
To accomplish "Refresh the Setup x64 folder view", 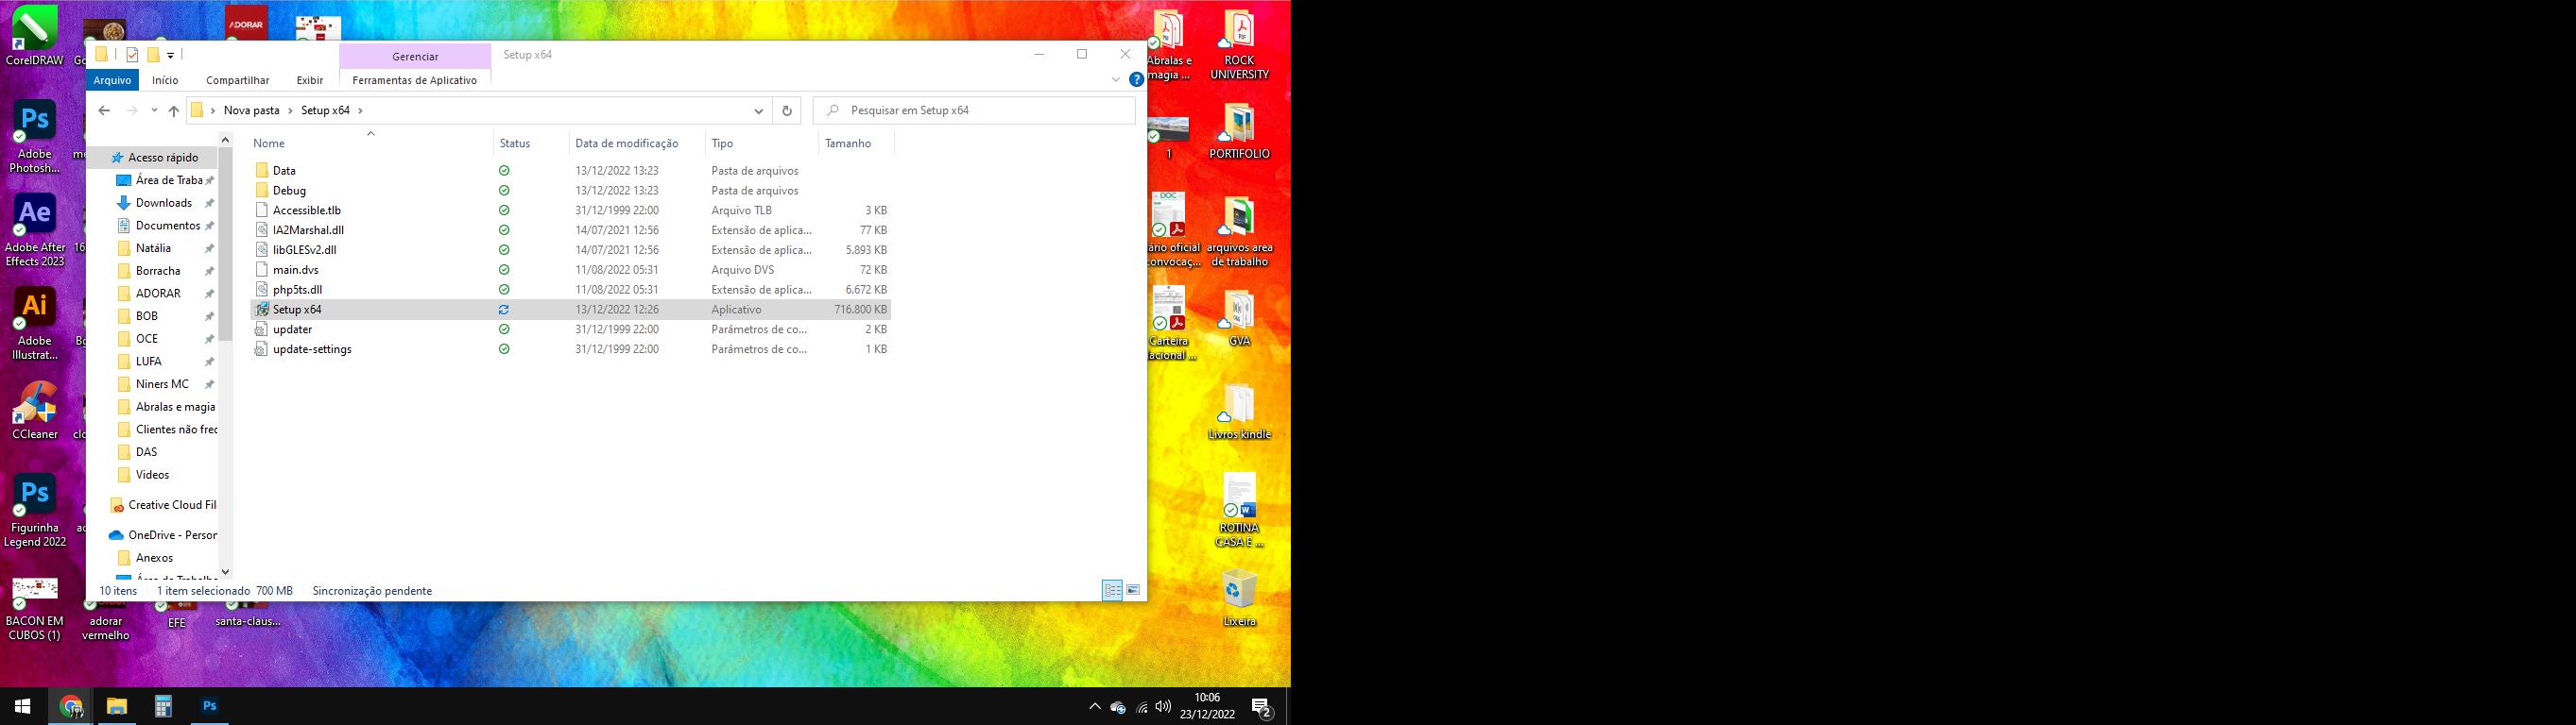I will pyautogui.click(x=787, y=110).
